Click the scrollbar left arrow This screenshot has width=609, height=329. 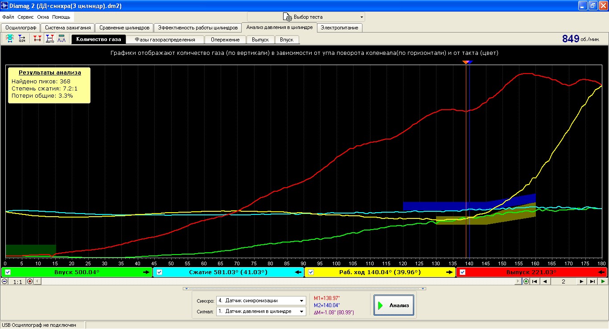click(37, 281)
